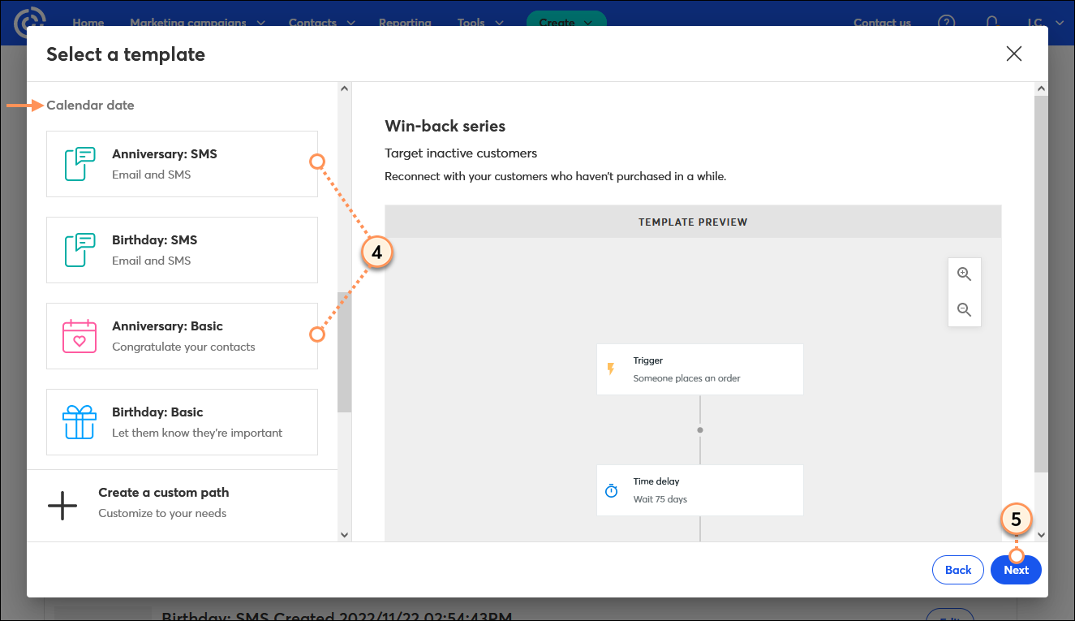The width and height of the screenshot is (1075, 621).
Task: Click the Time delay step in the preview
Action: click(699, 490)
